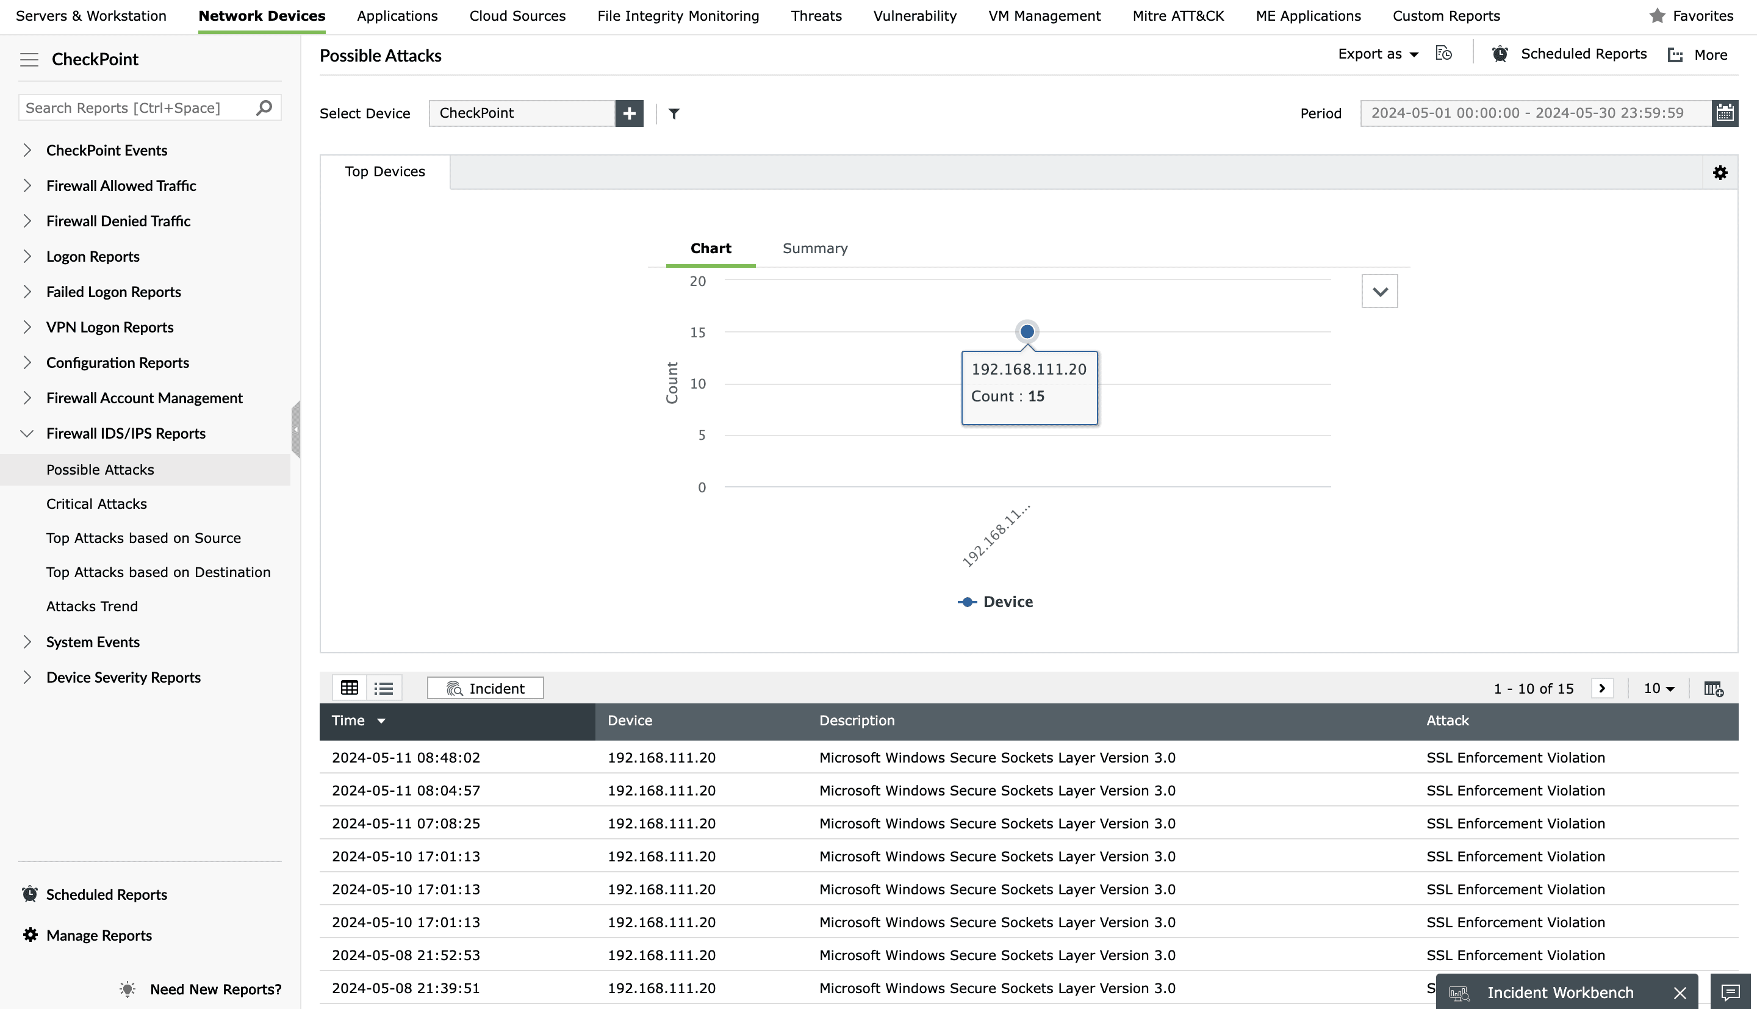Image resolution: width=1757 pixels, height=1009 pixels.
Task: Click the Top Devices settings gear
Action: coord(1720,172)
